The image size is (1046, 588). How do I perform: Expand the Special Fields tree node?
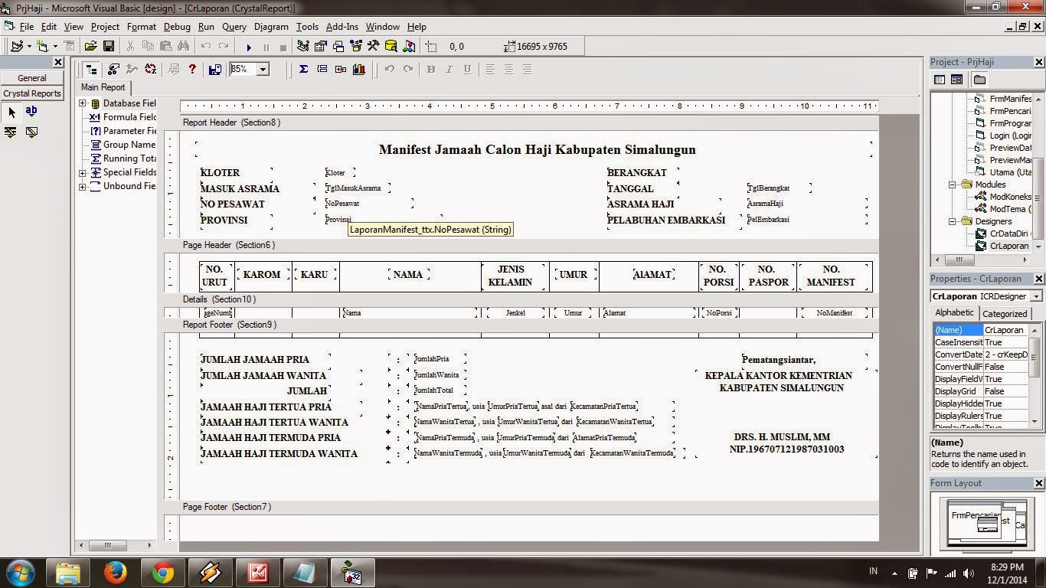pyautogui.click(x=82, y=172)
